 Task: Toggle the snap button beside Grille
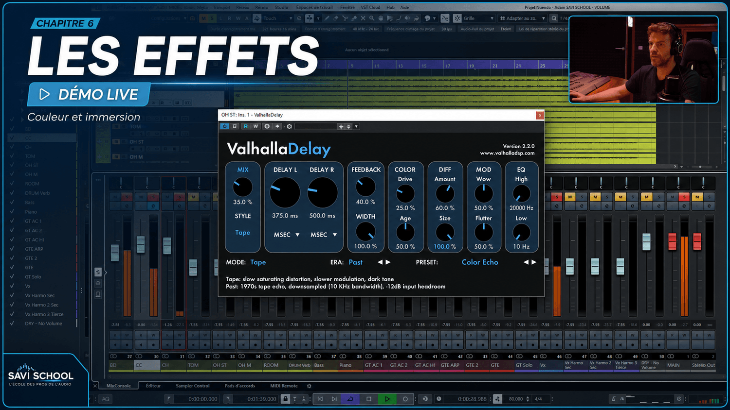pos(457,18)
